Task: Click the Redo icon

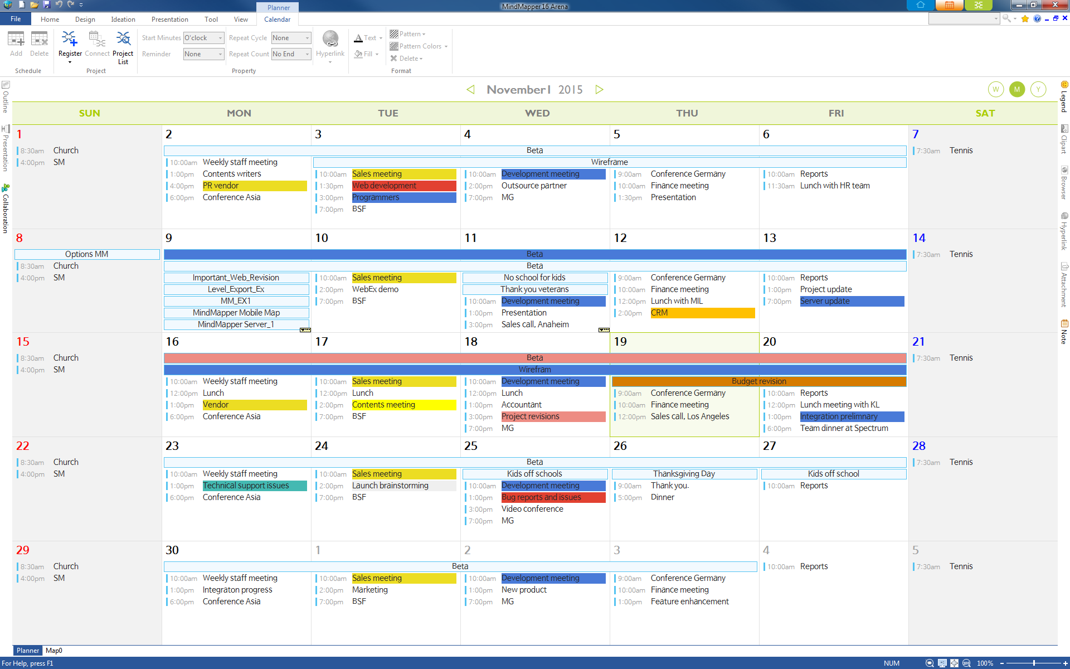Action: (71, 4)
